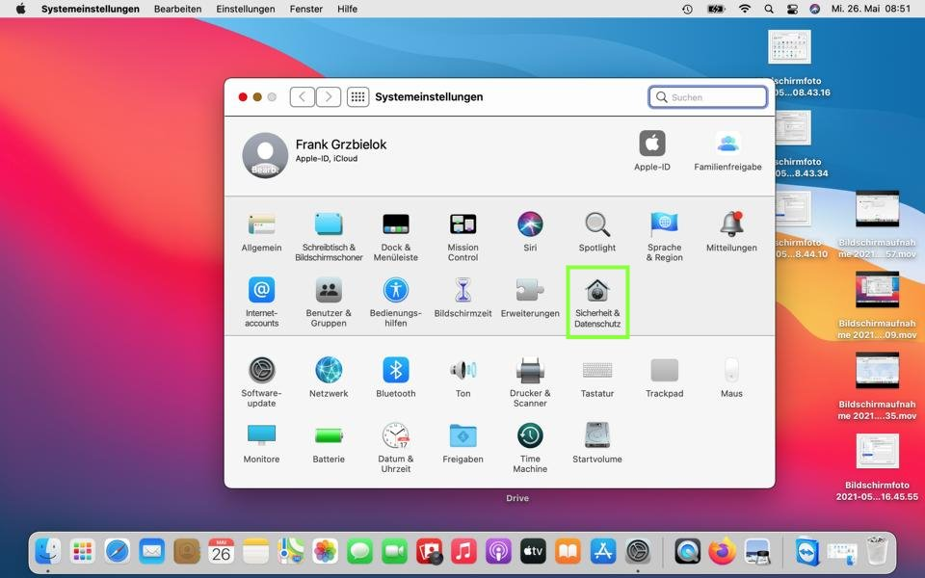Open Softwareupdate preferences
The width and height of the screenshot is (925, 578).
[x=261, y=382]
